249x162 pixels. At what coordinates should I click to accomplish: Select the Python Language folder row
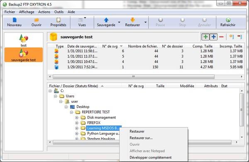coord(103,133)
